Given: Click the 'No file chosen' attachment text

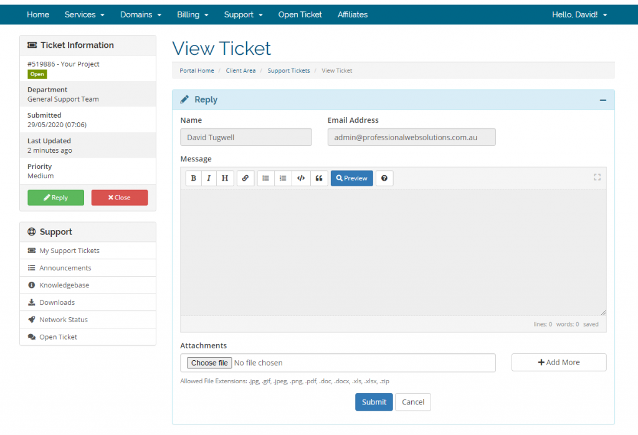Looking at the screenshot, I should click(259, 363).
